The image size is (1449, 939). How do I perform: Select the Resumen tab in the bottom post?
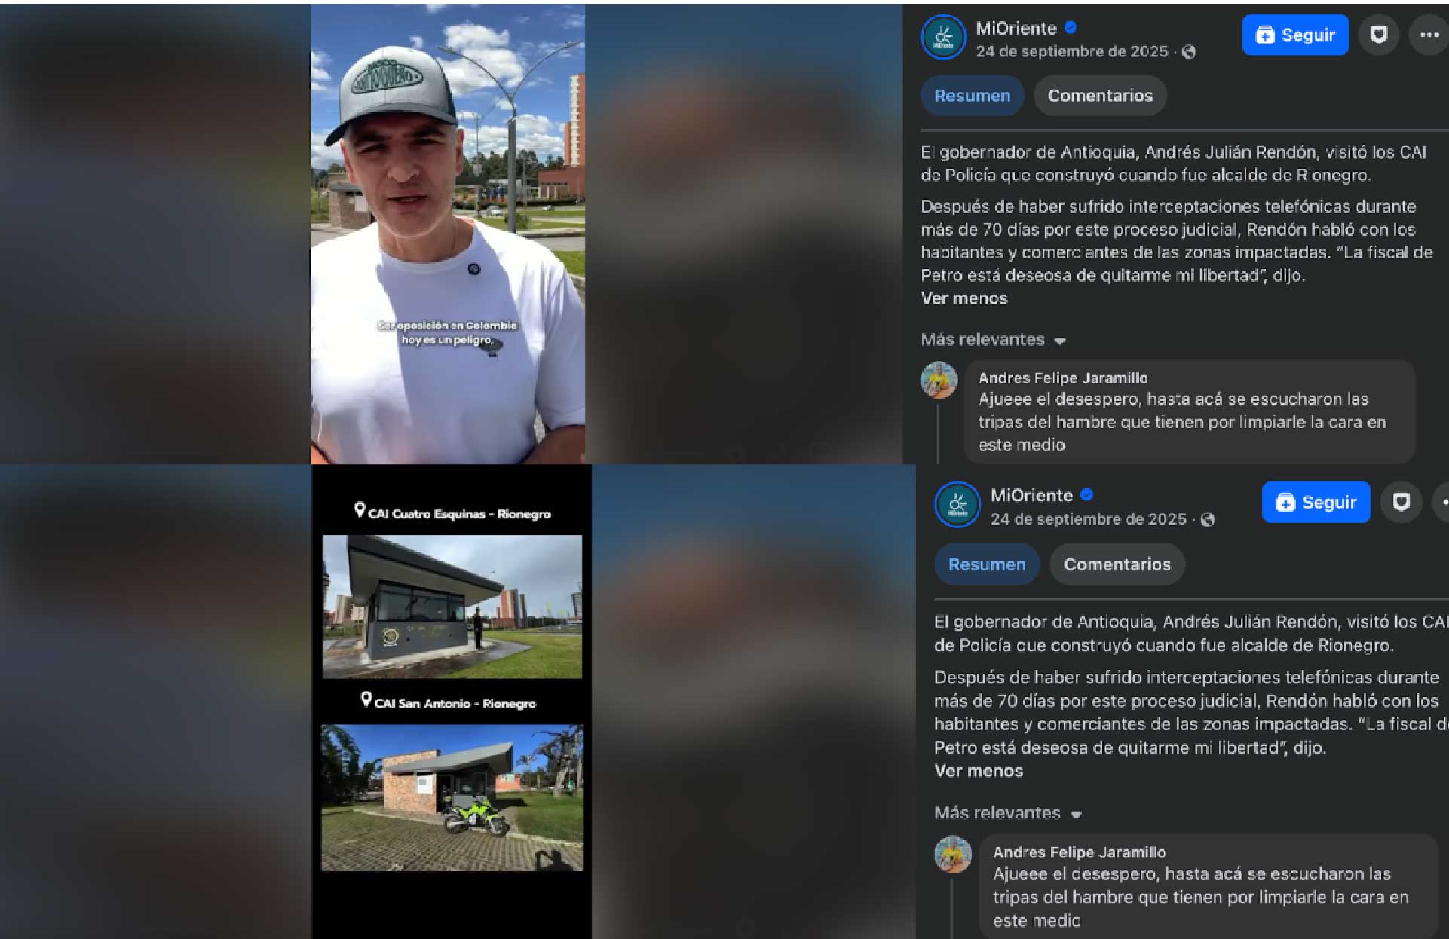click(987, 564)
